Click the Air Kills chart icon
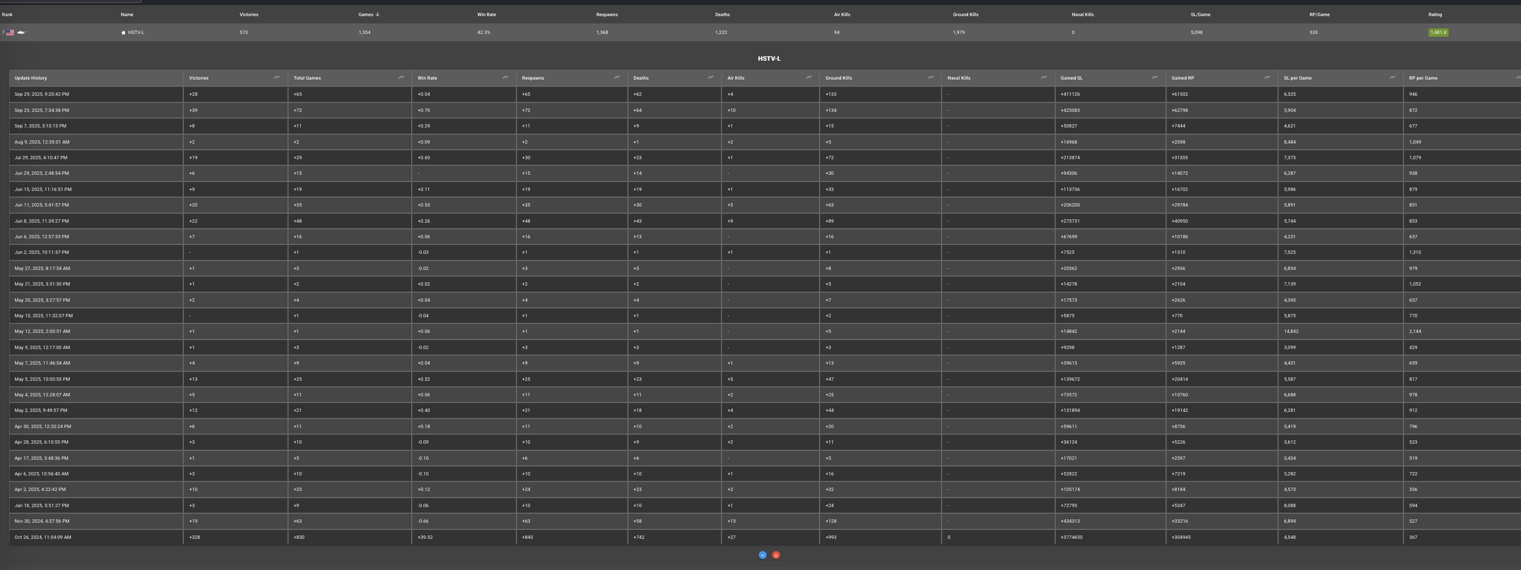The image size is (1521, 570). click(x=808, y=77)
